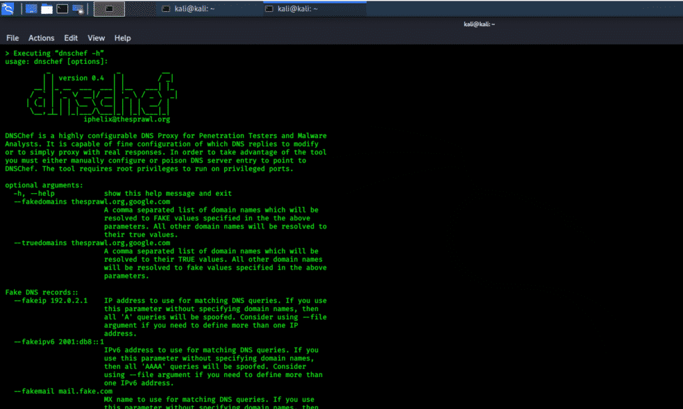Click the --fakedomains option line
This screenshot has height=409, width=683.
tap(92, 201)
